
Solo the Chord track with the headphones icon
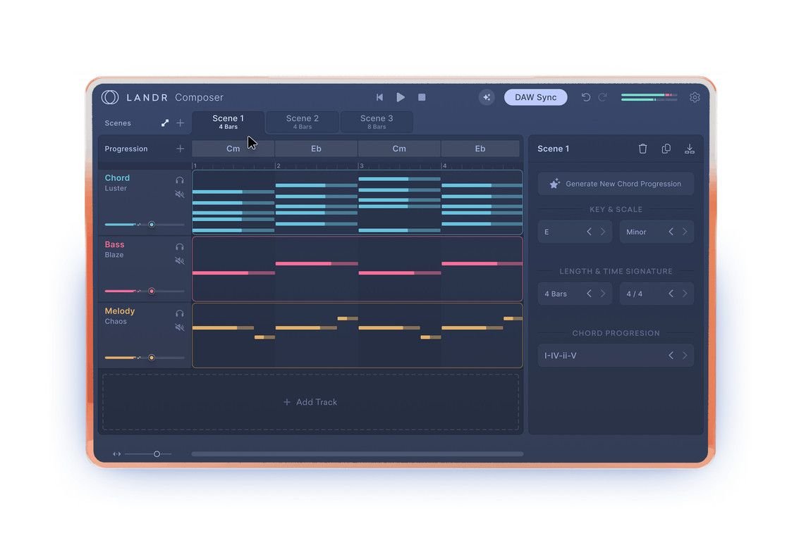click(x=180, y=180)
